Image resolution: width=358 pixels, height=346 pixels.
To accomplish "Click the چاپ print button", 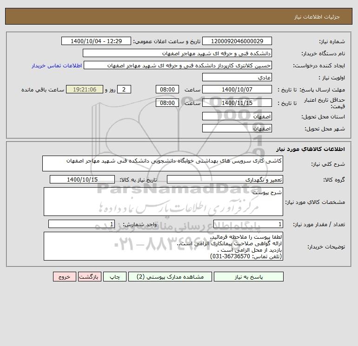I will coord(115,277).
